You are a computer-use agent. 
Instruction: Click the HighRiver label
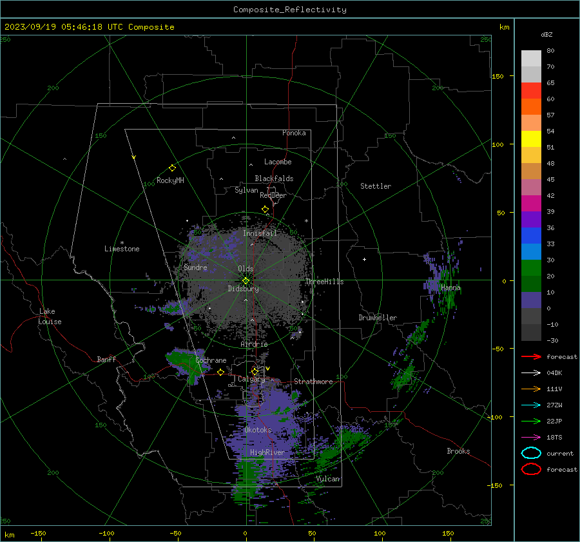tap(267, 452)
